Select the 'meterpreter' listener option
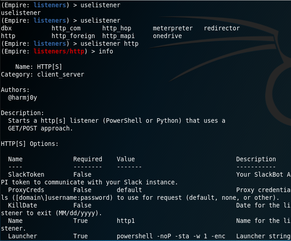This screenshot has height=241, width=291. 173,28
